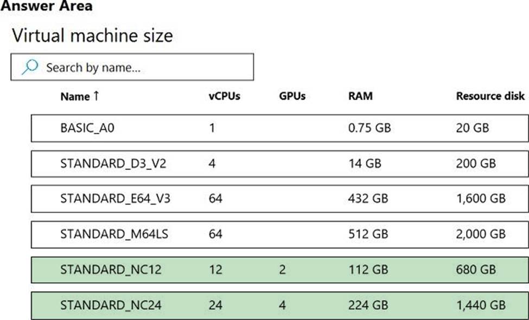Focus the Search by name field
The image size is (529, 320).
pyautogui.click(x=132, y=67)
